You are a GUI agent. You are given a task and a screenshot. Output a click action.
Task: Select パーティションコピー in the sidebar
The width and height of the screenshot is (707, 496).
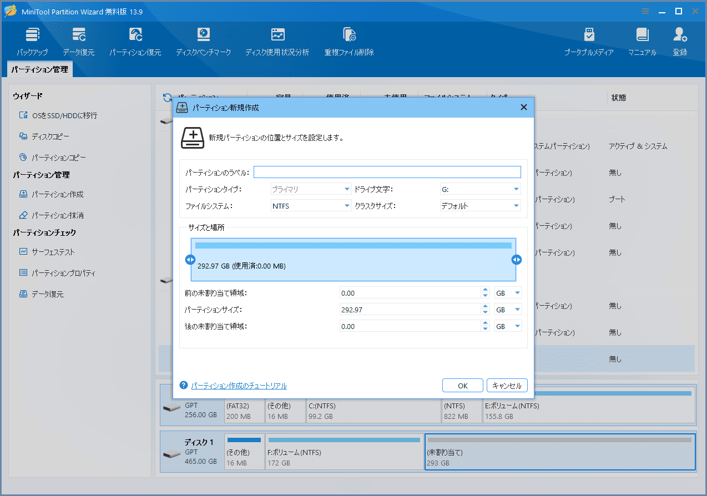[x=52, y=158]
